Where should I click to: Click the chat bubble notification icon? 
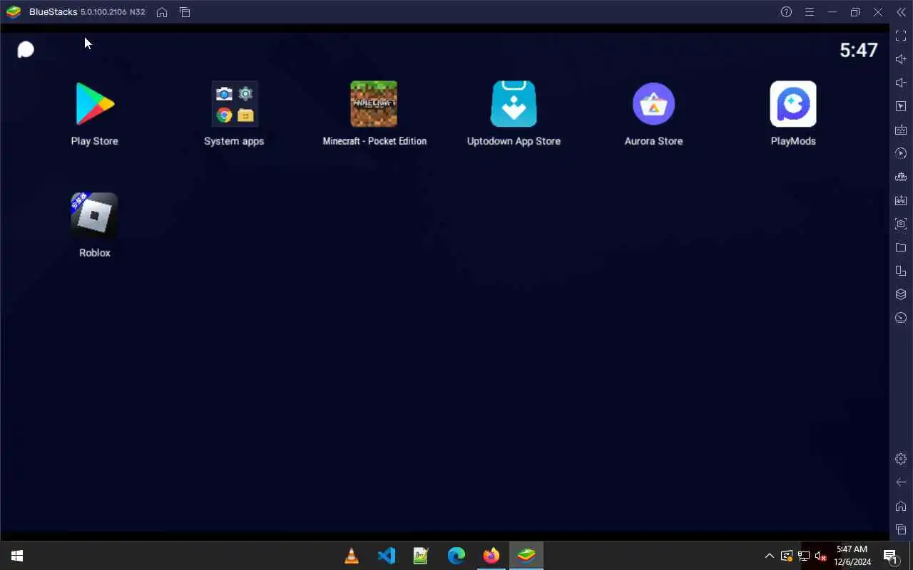point(26,49)
